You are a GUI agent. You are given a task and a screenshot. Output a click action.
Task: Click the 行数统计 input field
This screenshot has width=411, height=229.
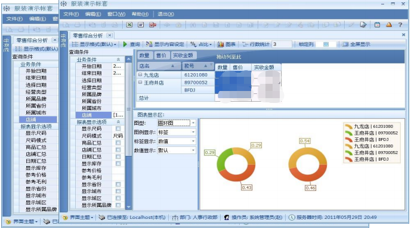click(282, 44)
